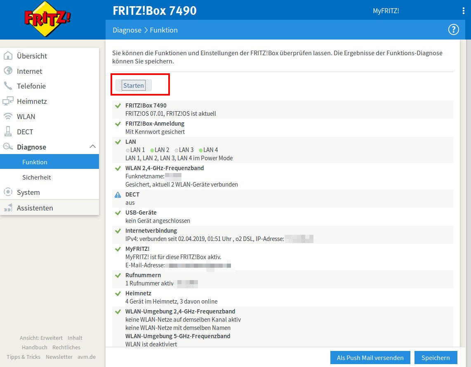Click the Übersicht house icon
471x367 pixels.
[8, 56]
